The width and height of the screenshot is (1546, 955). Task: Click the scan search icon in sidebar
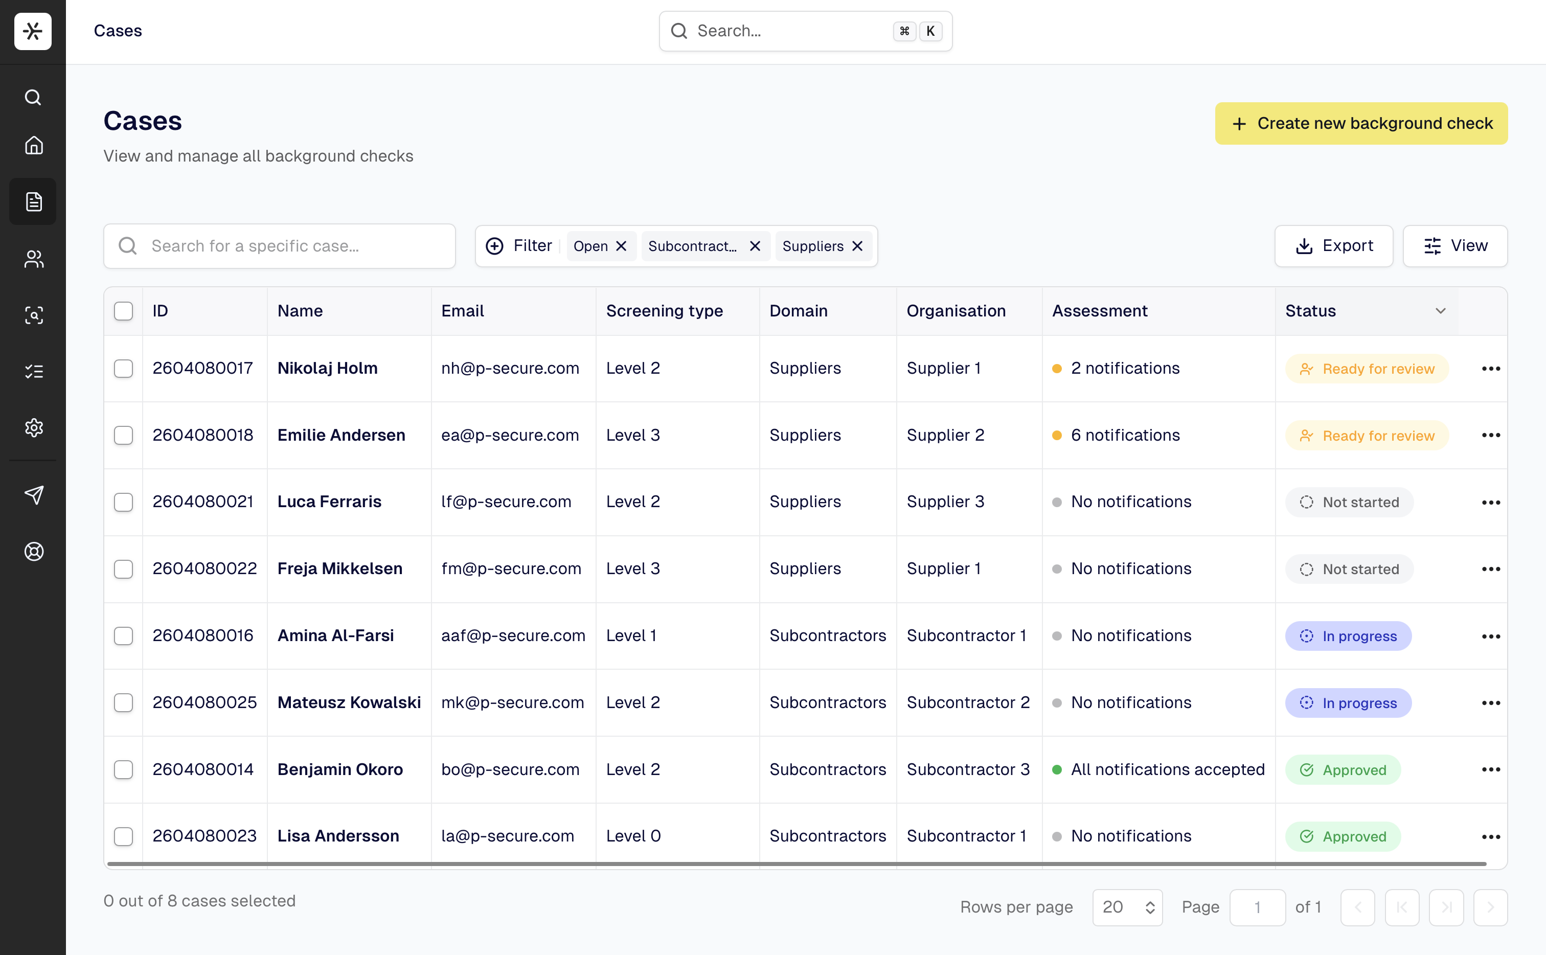tap(33, 314)
